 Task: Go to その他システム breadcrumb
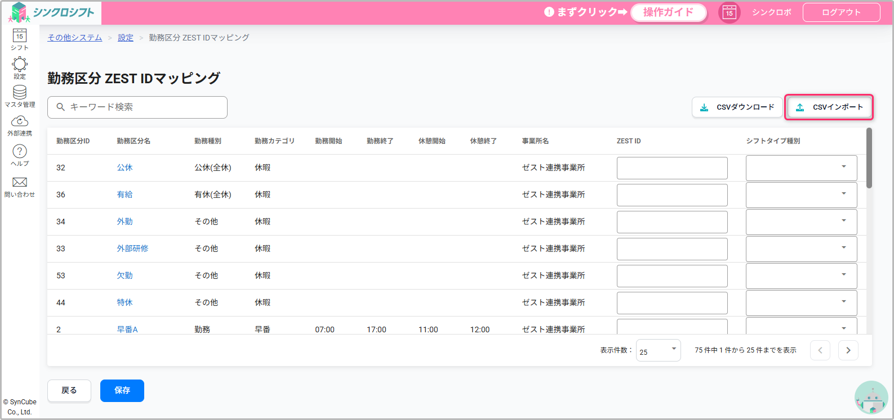(x=74, y=38)
